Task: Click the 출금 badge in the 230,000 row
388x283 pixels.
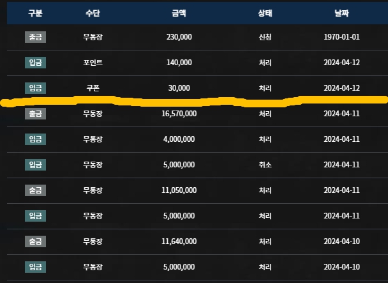Action: (35, 37)
